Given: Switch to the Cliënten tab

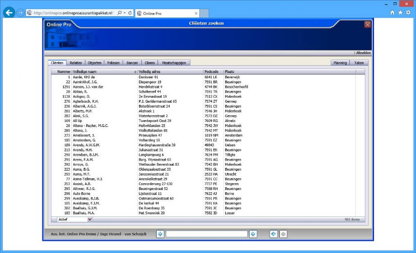Looking at the screenshot, I should 57,63.
